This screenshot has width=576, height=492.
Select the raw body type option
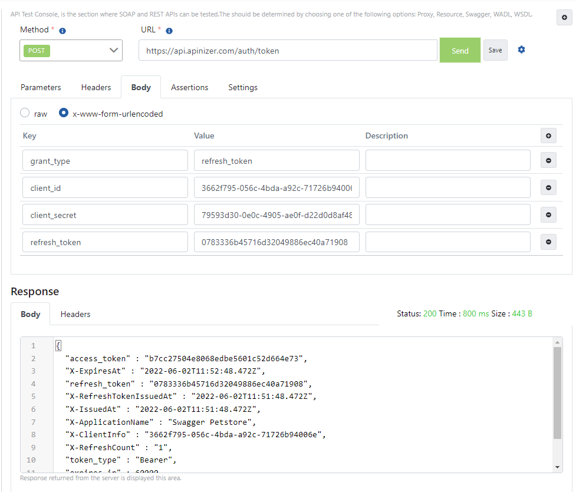(25, 113)
